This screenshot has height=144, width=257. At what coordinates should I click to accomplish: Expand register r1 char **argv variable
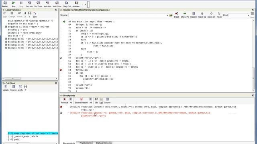[x=6, y=27]
